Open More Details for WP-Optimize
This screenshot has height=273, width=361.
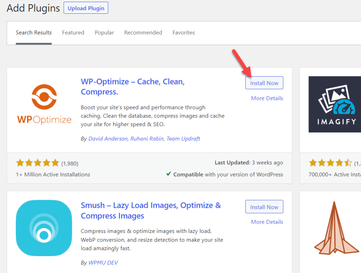pos(267,98)
